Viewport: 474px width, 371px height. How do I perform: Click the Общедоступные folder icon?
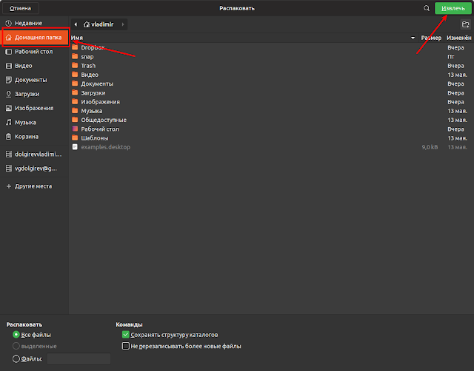75,120
